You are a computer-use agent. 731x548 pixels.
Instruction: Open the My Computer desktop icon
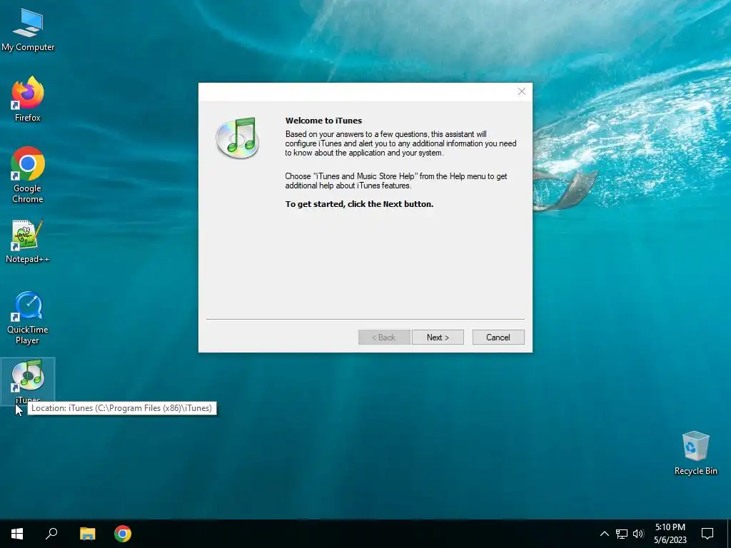[x=28, y=30]
